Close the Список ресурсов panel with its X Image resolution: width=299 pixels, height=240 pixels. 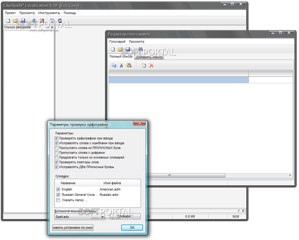click(x=52, y=27)
